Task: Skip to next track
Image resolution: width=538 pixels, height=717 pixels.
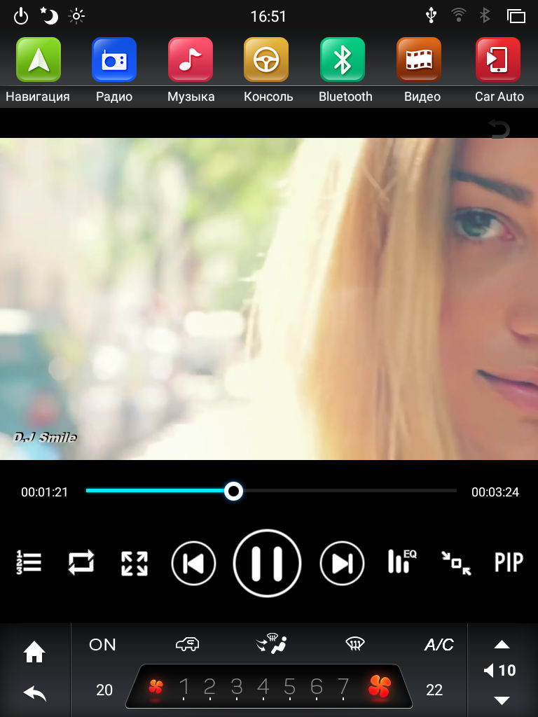Action: [342, 564]
